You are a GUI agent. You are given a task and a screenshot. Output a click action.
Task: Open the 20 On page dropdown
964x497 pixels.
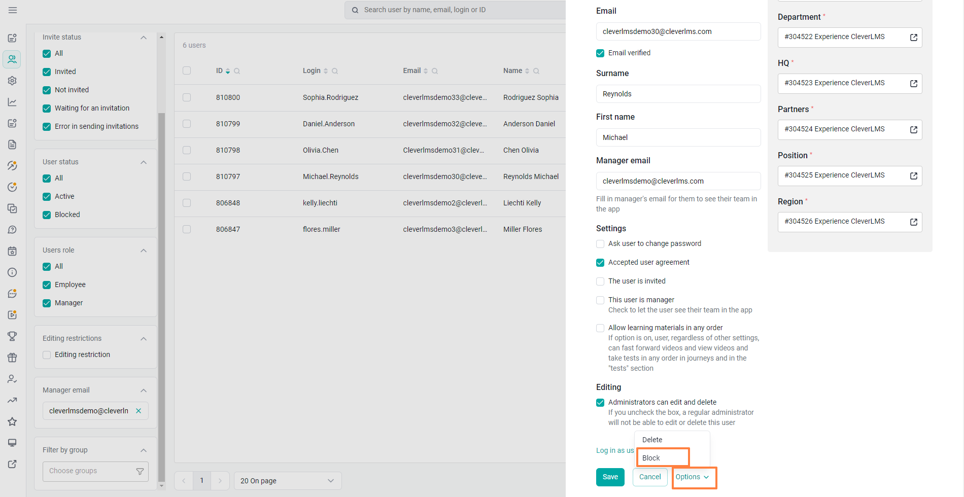pyautogui.click(x=288, y=481)
